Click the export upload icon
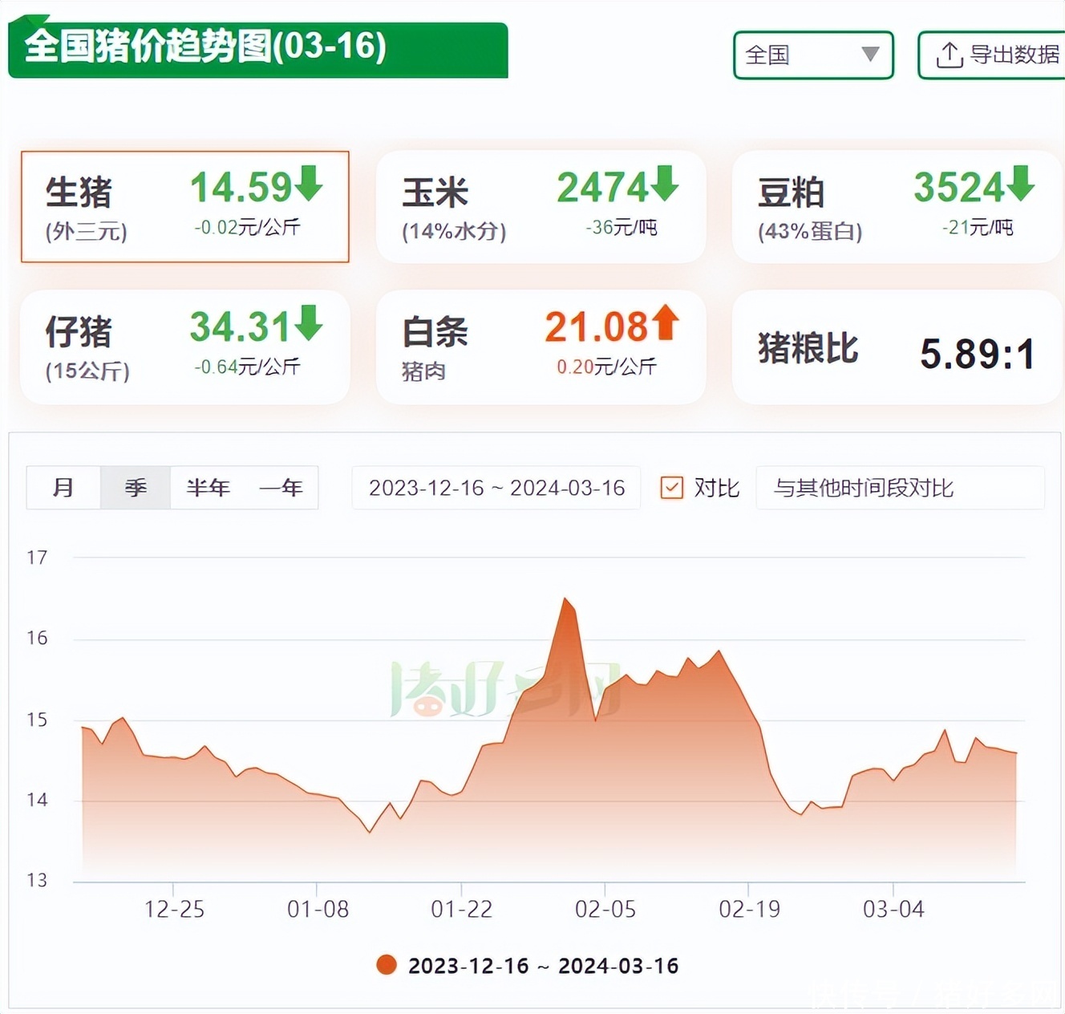The height and width of the screenshot is (1014, 1065). pyautogui.click(x=950, y=55)
